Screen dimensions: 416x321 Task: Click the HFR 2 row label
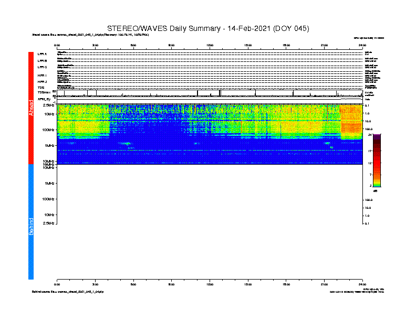click(42, 82)
